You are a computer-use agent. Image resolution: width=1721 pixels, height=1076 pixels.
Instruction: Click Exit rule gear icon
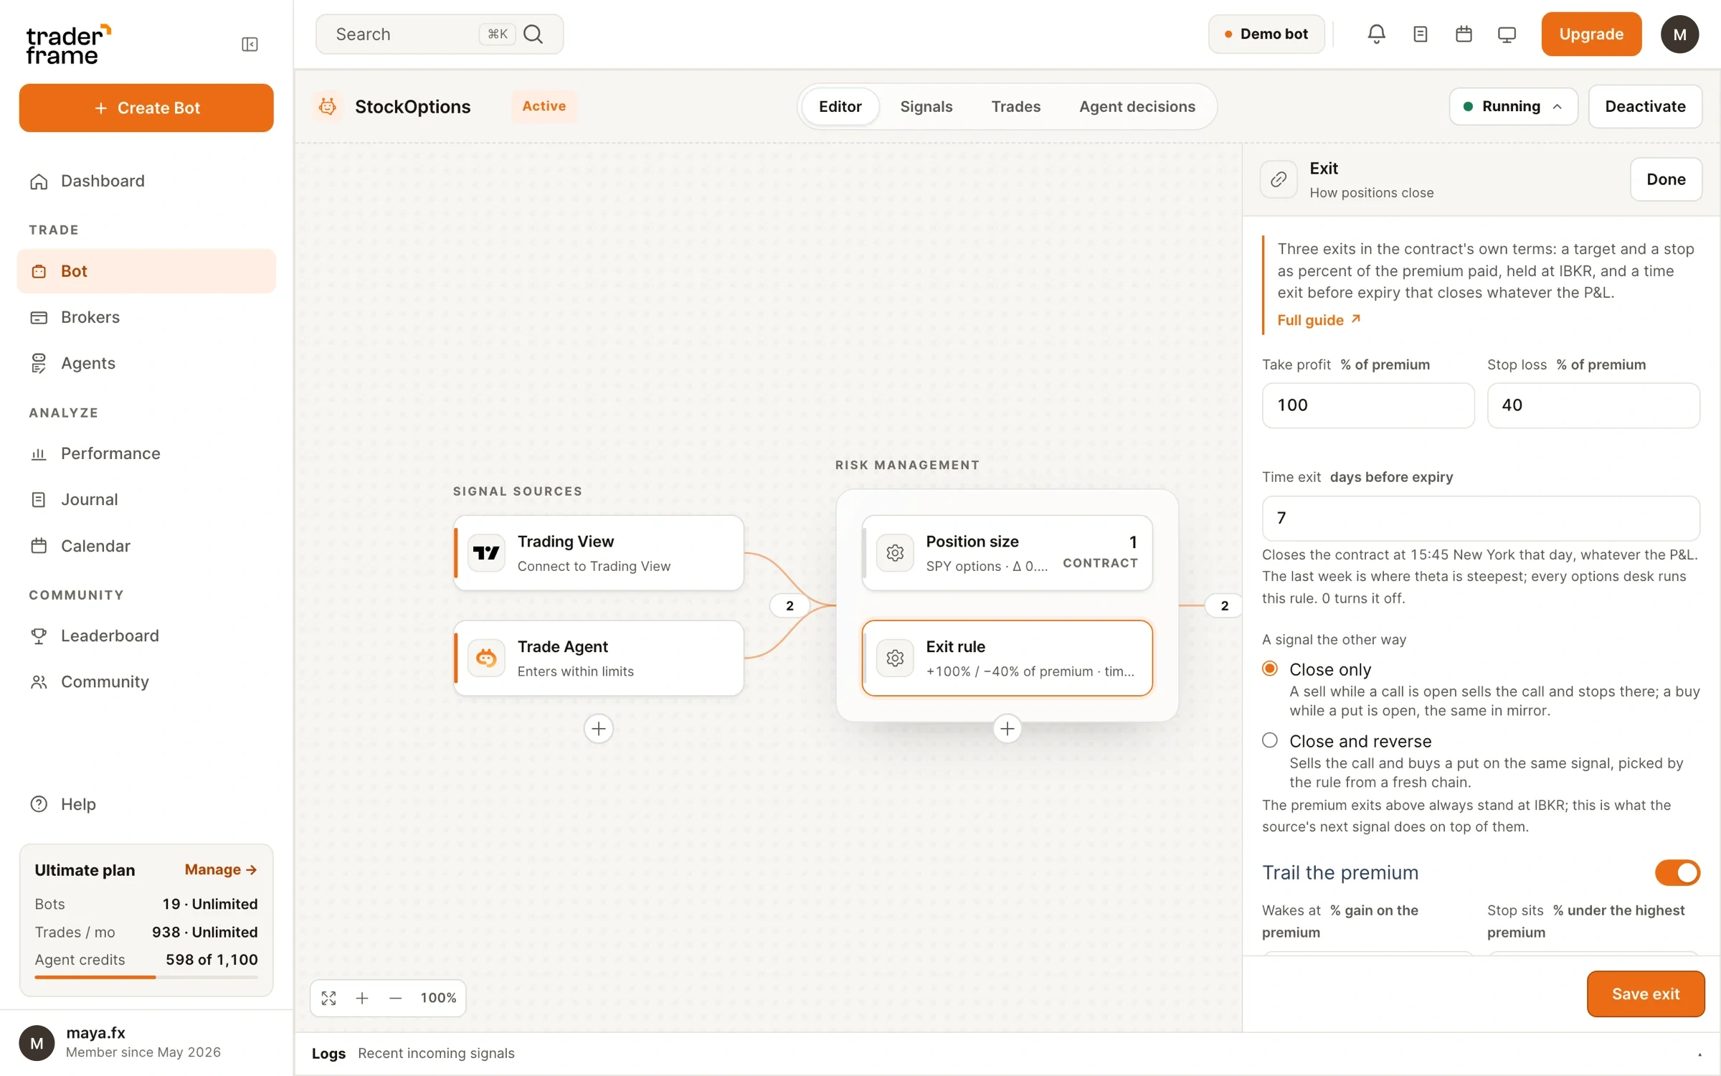(x=894, y=658)
